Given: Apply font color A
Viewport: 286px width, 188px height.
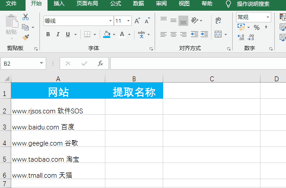Looking at the screenshot, I should point(122,34).
